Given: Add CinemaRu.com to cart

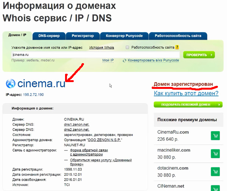Looking at the screenshot, I should click(215, 136).
